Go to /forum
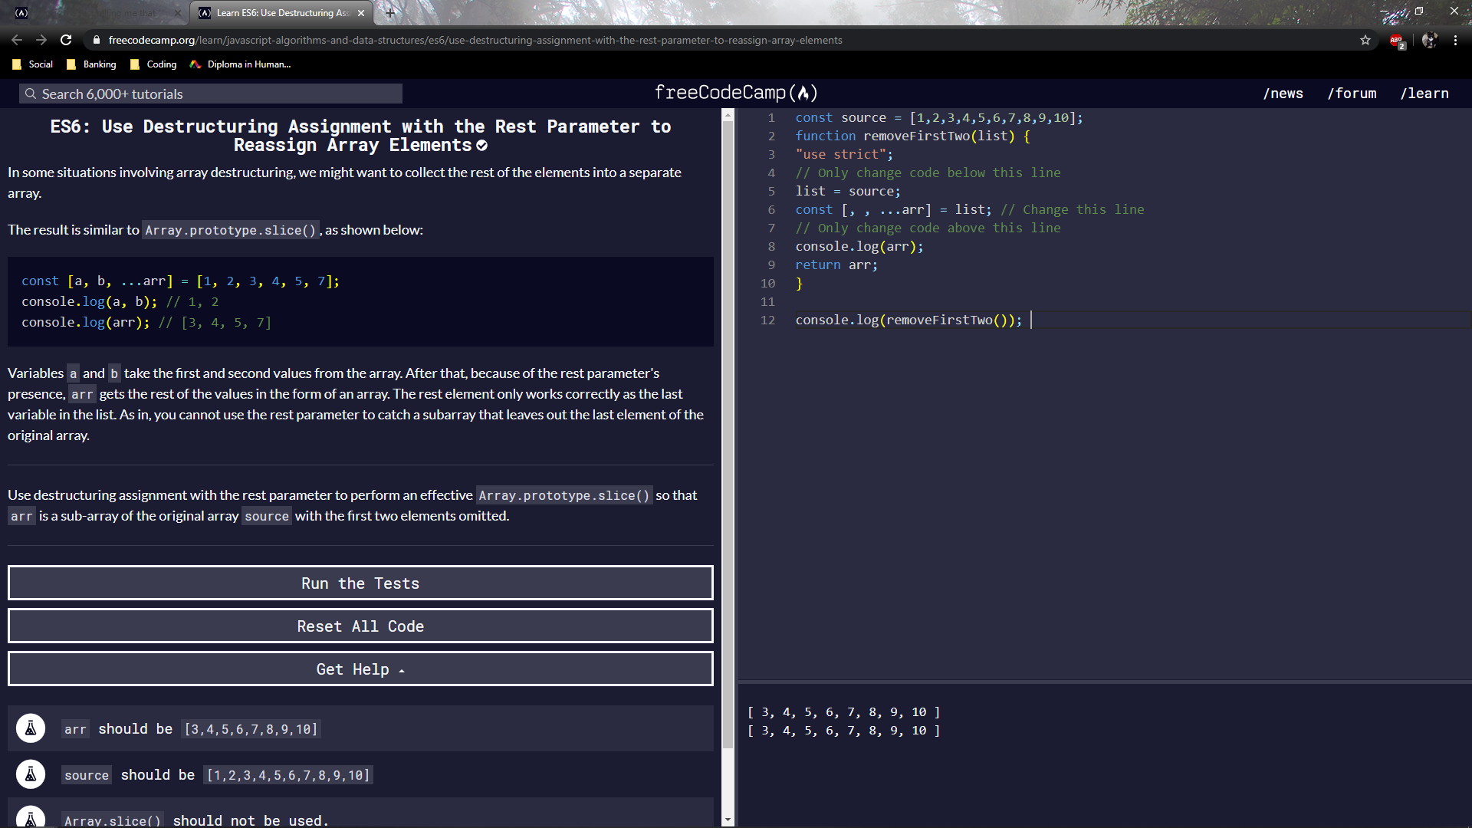Viewport: 1472px width, 828px height. [x=1352, y=94]
